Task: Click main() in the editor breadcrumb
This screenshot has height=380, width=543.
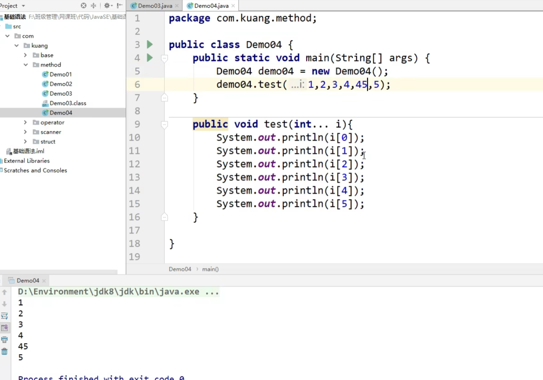Action: pyautogui.click(x=210, y=269)
